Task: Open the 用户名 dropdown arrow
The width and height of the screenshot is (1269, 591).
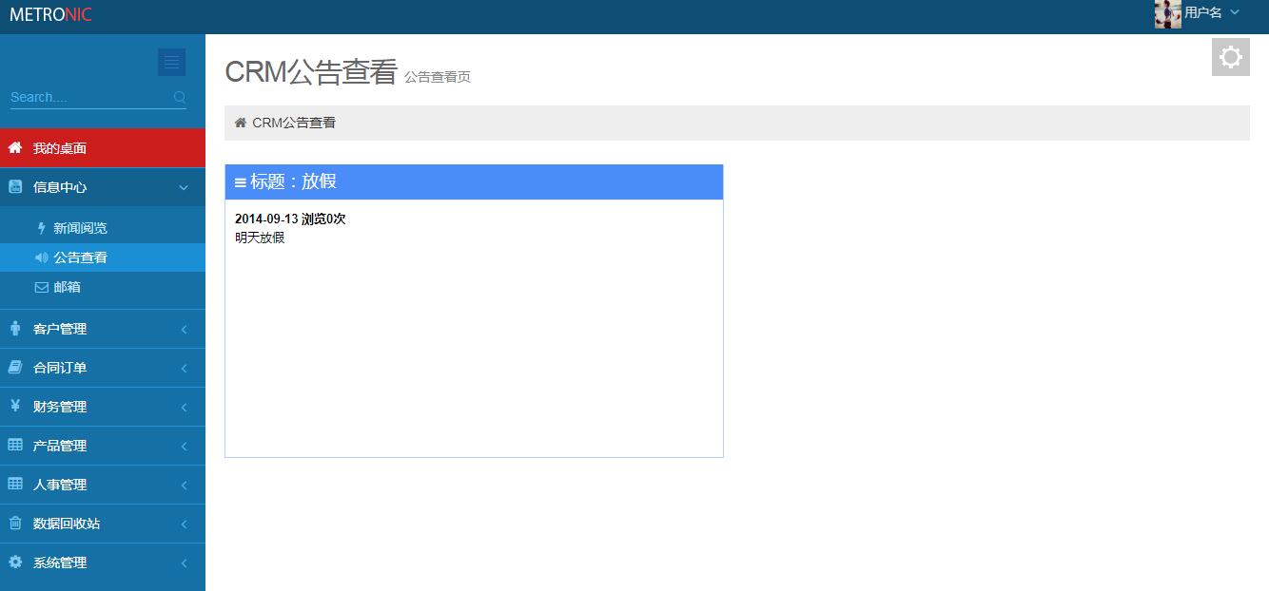Action: 1235,12
